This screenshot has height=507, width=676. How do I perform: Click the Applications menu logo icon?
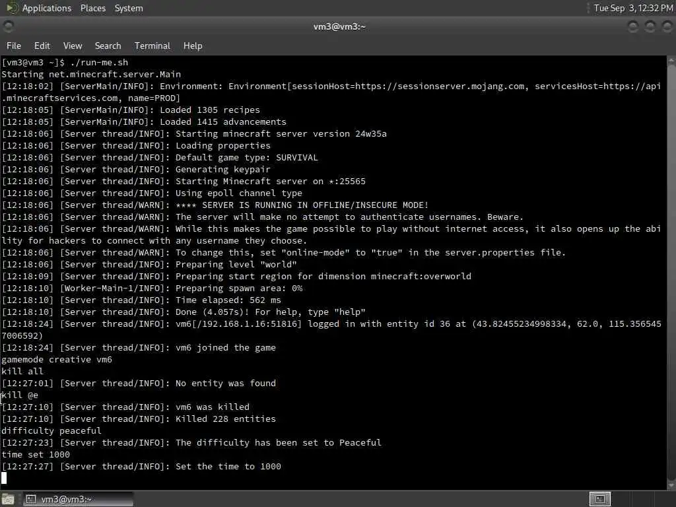(12, 8)
